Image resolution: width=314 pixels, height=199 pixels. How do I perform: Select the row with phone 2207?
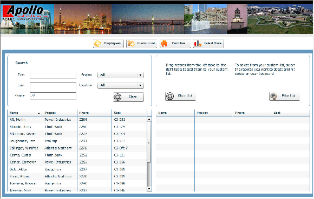point(77,169)
